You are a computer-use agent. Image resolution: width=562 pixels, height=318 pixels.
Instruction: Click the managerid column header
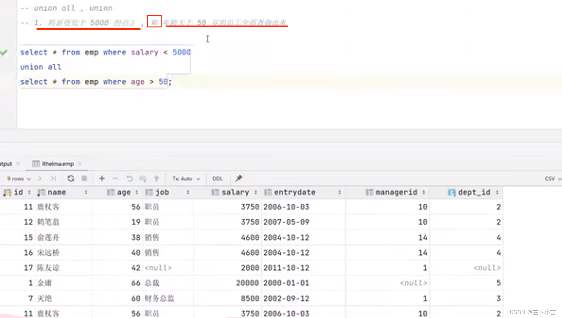tap(396, 192)
